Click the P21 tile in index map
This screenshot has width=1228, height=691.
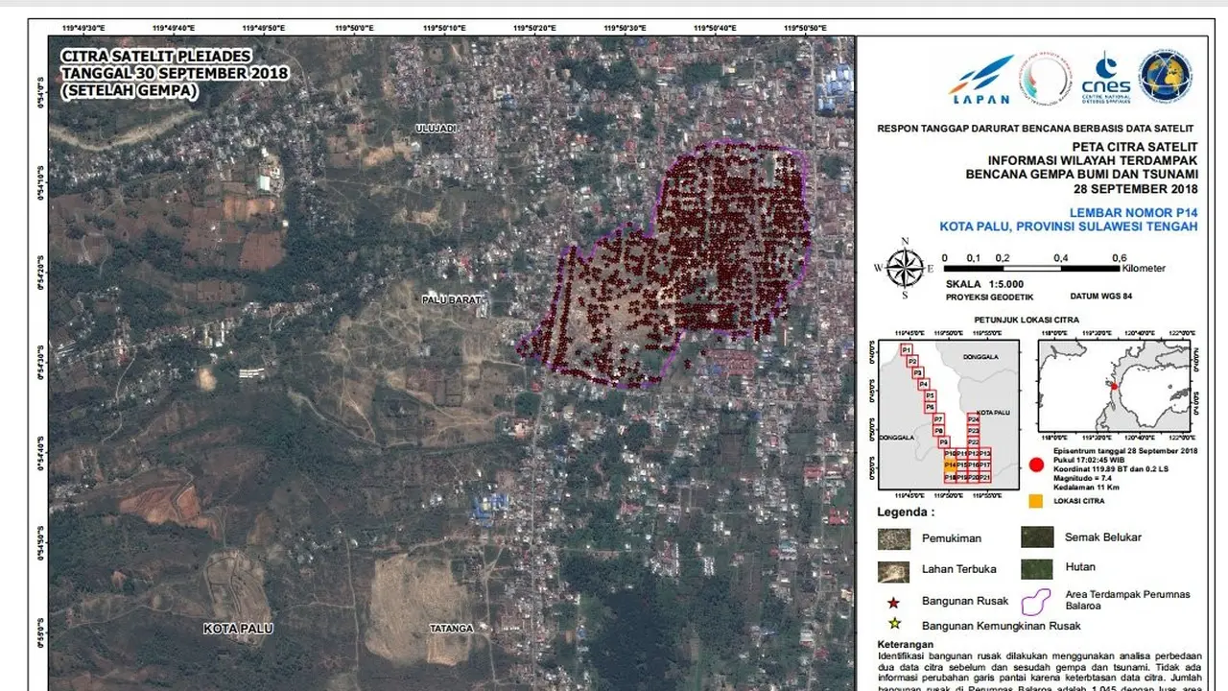[x=985, y=477]
